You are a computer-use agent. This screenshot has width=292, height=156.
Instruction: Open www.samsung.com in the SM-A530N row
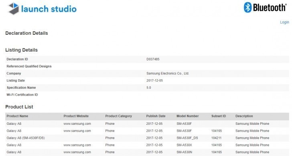pos(77,152)
